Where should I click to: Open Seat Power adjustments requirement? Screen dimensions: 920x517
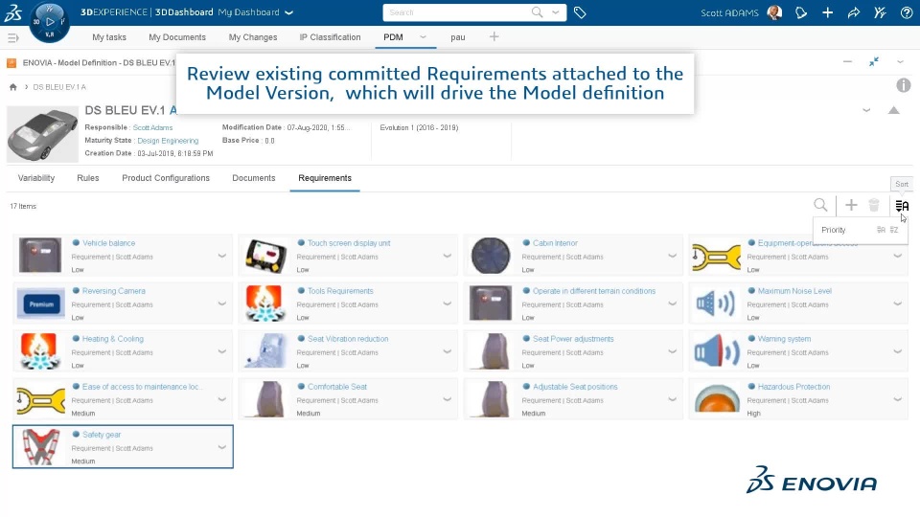[x=573, y=339]
